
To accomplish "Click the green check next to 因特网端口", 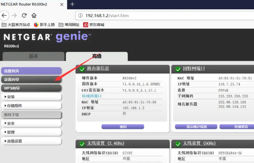I will pos(178,69).
